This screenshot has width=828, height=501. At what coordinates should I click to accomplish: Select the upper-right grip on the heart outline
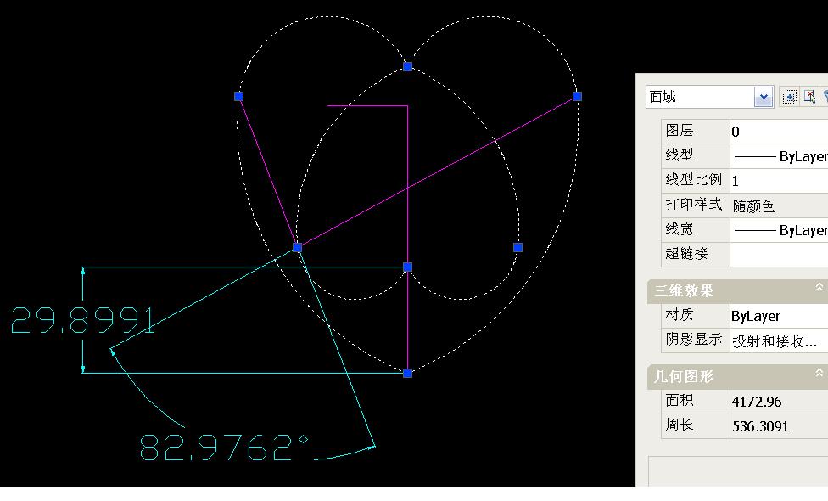tap(577, 96)
